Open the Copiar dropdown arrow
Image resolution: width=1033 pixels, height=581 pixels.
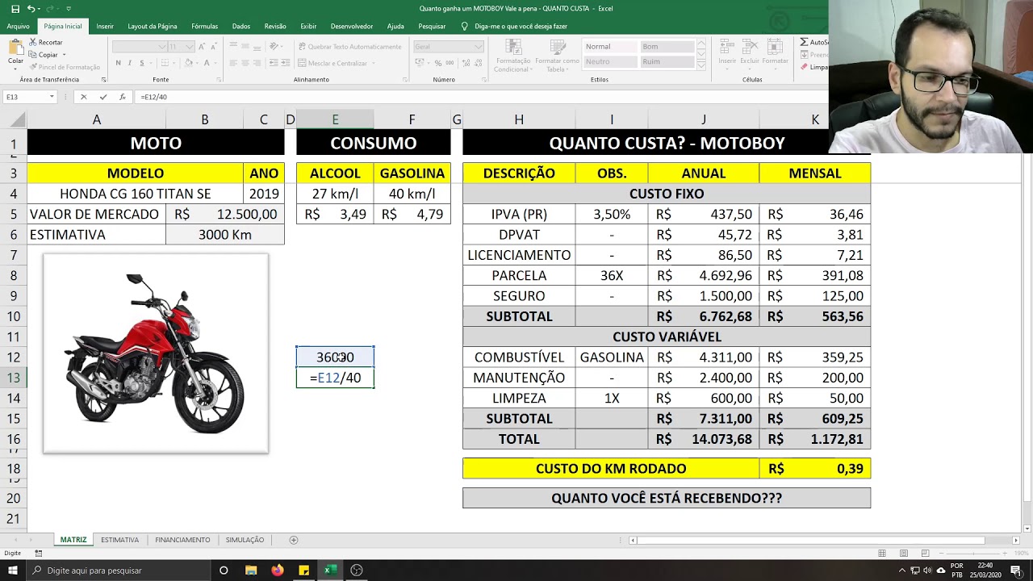click(x=66, y=55)
